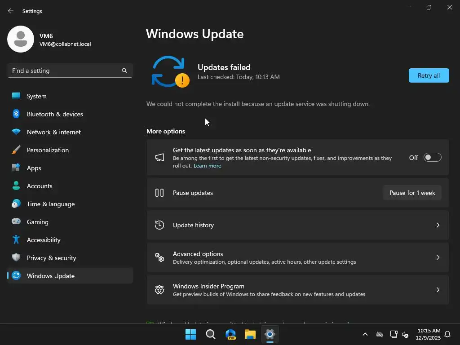Screen dimensions: 460x345
Task: Open the Windows Start button
Action: (190, 334)
